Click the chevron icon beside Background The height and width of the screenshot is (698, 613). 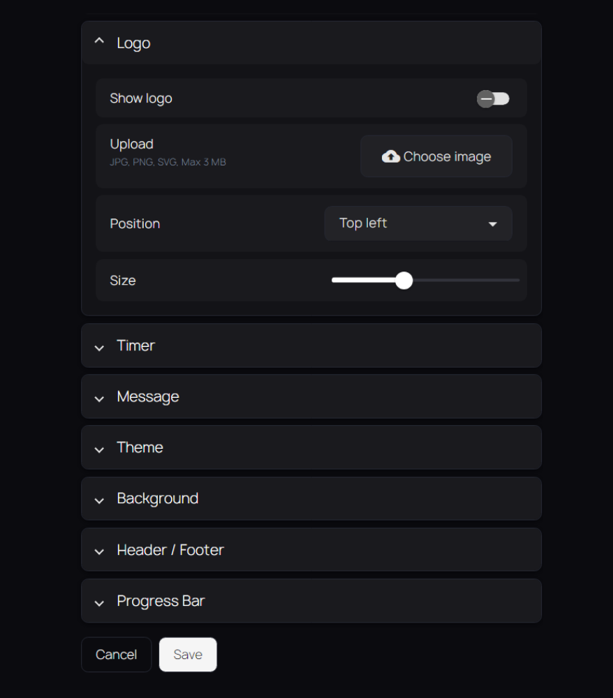(99, 500)
